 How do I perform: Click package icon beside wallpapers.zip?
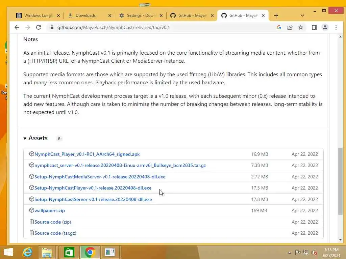[31, 210]
